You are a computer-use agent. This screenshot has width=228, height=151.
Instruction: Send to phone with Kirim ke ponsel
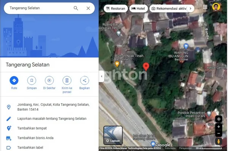(67, 80)
